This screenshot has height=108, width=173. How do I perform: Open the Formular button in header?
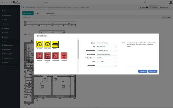154,7
